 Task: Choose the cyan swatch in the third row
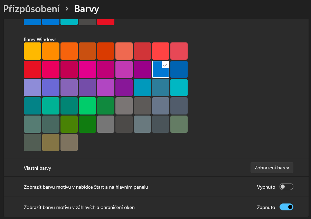[179, 88]
